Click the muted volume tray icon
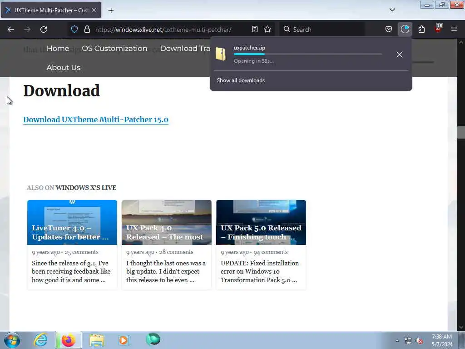This screenshot has width=465, height=349. [x=419, y=341]
